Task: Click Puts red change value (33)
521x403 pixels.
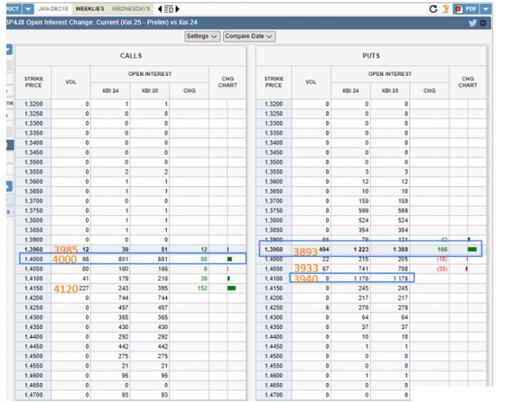Action: coord(442,269)
